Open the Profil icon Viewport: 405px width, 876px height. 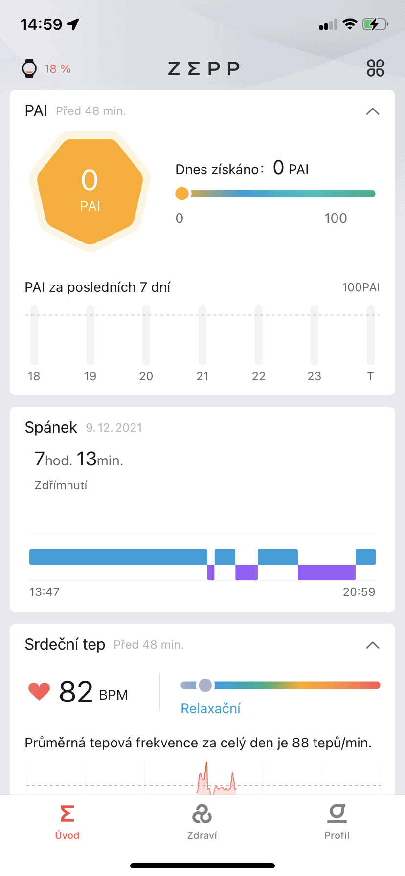[x=337, y=814]
